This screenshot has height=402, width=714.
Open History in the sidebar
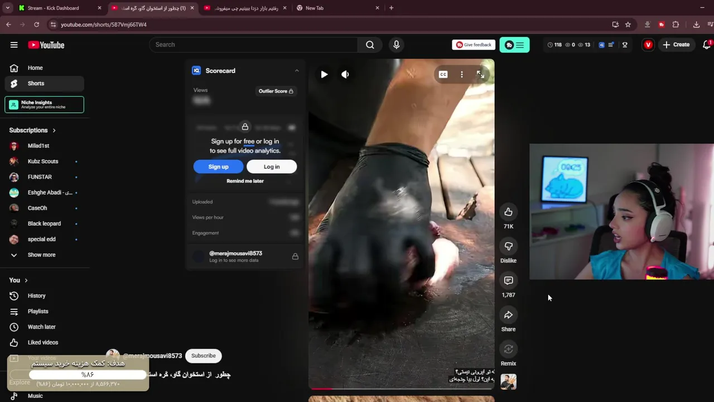[x=45, y=296]
